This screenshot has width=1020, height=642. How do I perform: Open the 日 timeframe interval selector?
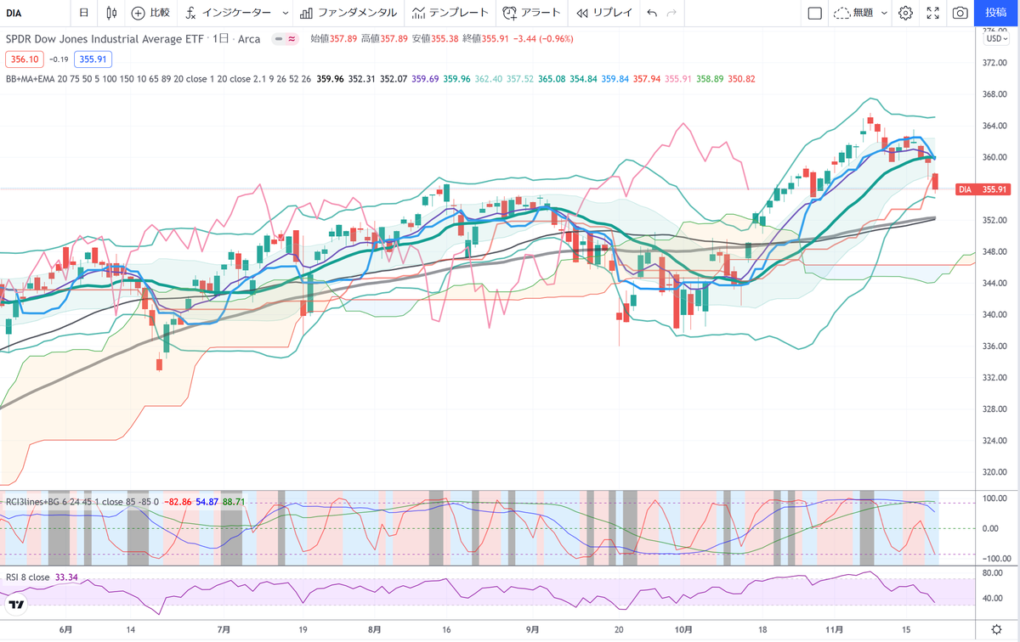(x=83, y=13)
